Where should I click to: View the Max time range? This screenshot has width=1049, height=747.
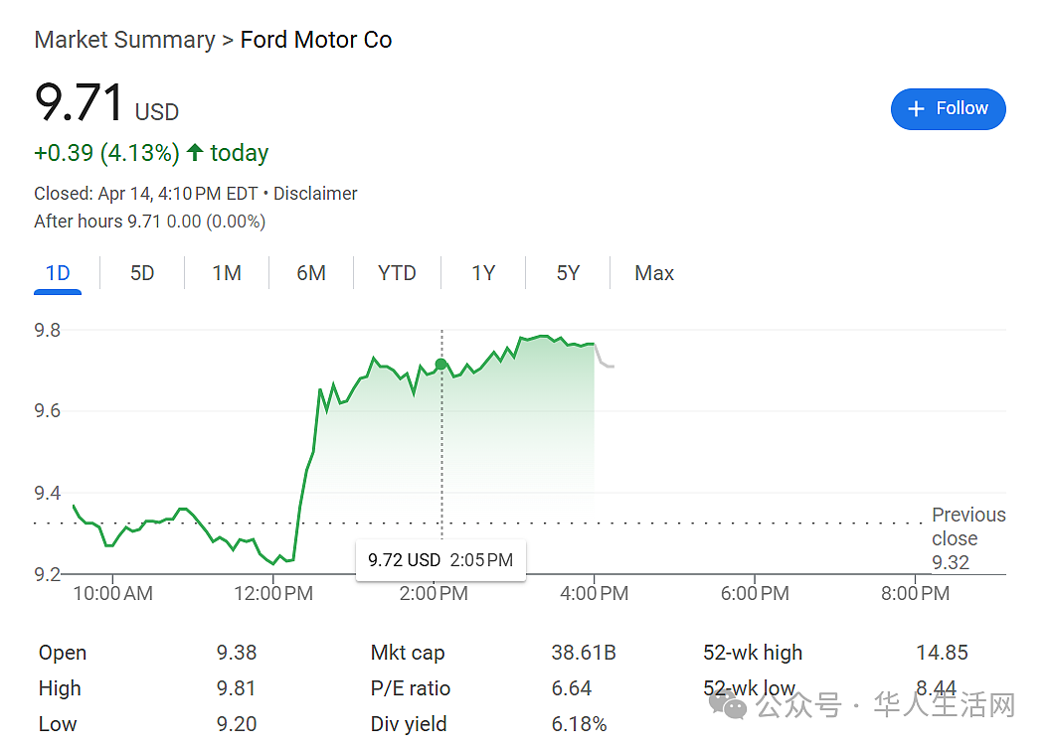[x=654, y=273]
